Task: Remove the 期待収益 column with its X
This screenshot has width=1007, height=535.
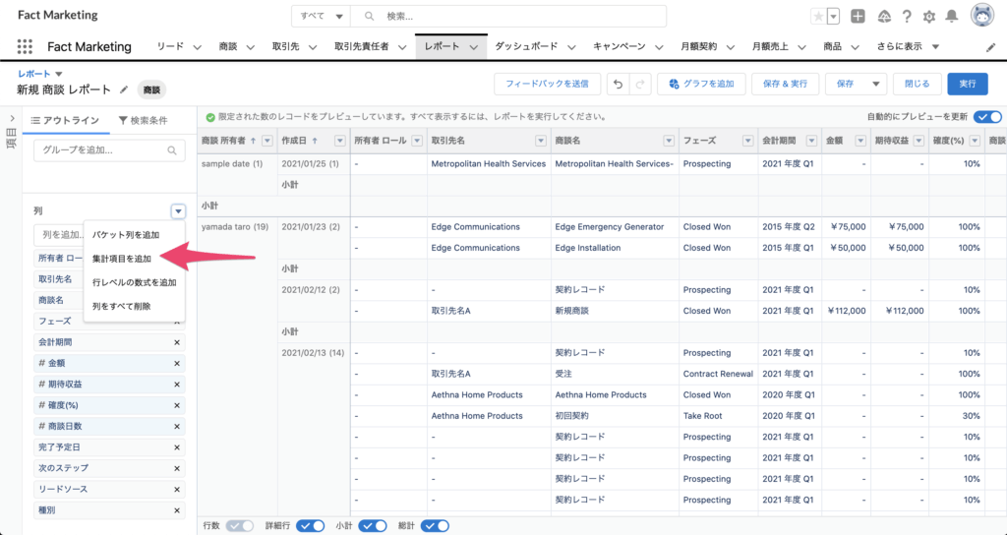Action: [x=177, y=385]
